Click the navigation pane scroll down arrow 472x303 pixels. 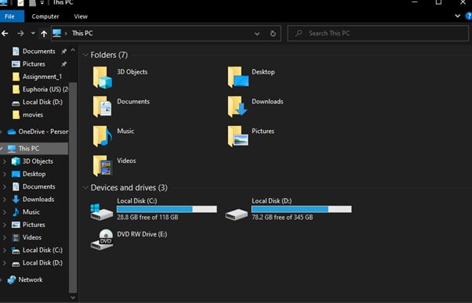(73, 298)
